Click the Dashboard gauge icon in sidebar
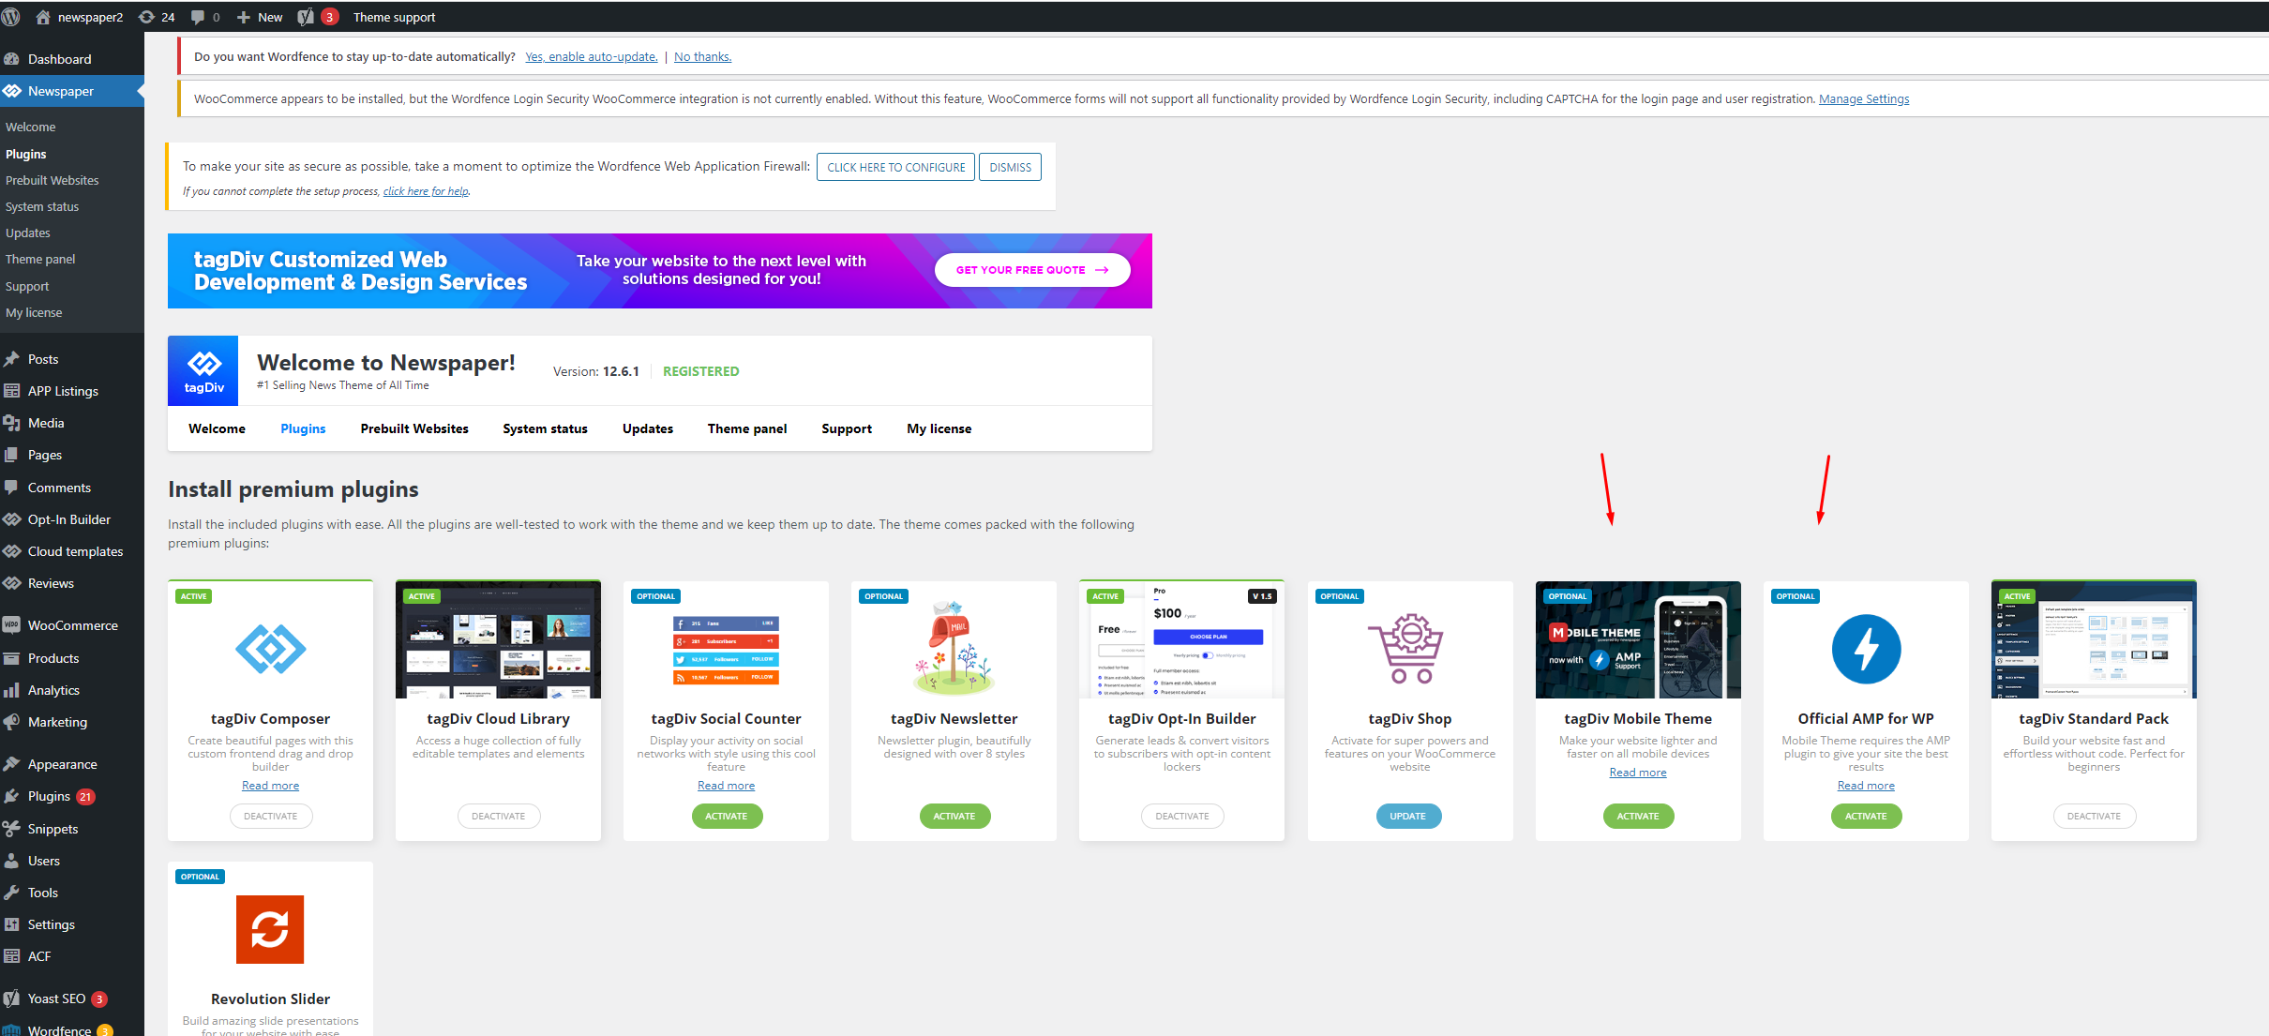The width and height of the screenshot is (2269, 1036). pos(11,59)
